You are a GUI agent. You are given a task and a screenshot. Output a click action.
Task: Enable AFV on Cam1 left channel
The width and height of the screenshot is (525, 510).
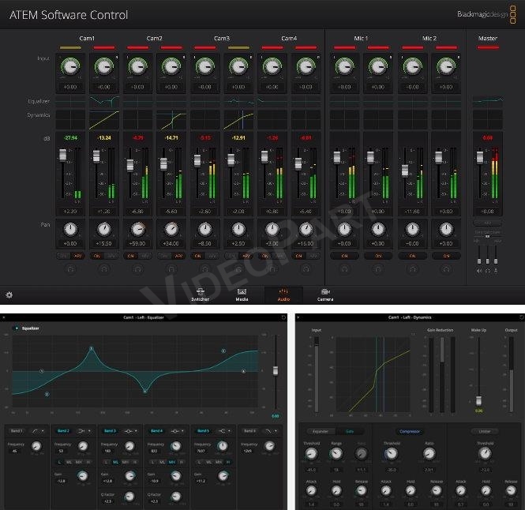(77, 256)
